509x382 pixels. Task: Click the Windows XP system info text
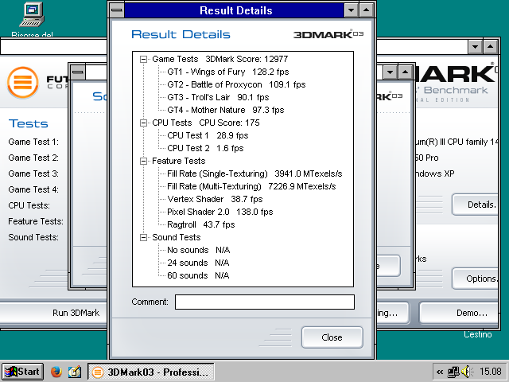click(435, 173)
